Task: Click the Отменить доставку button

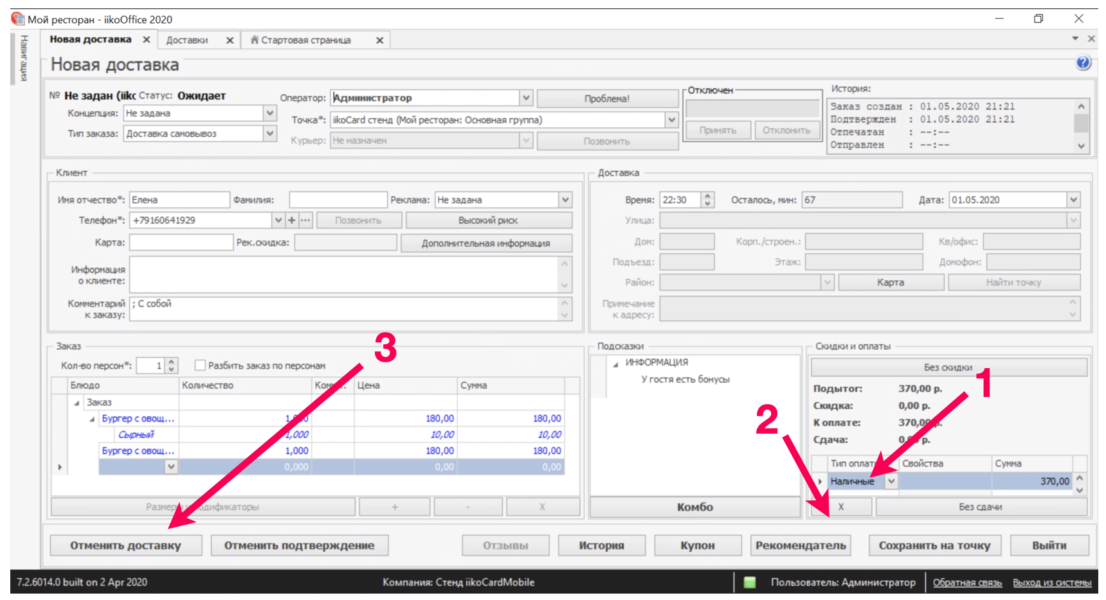Action: (125, 545)
